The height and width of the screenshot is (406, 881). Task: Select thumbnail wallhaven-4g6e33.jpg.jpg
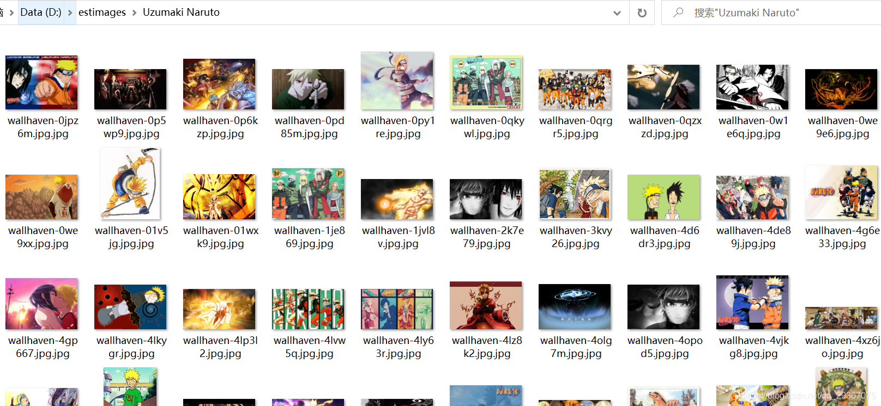841,193
